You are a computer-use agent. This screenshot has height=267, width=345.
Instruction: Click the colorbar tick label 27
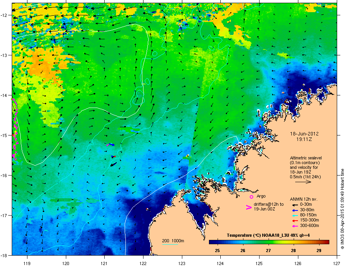[268, 251]
